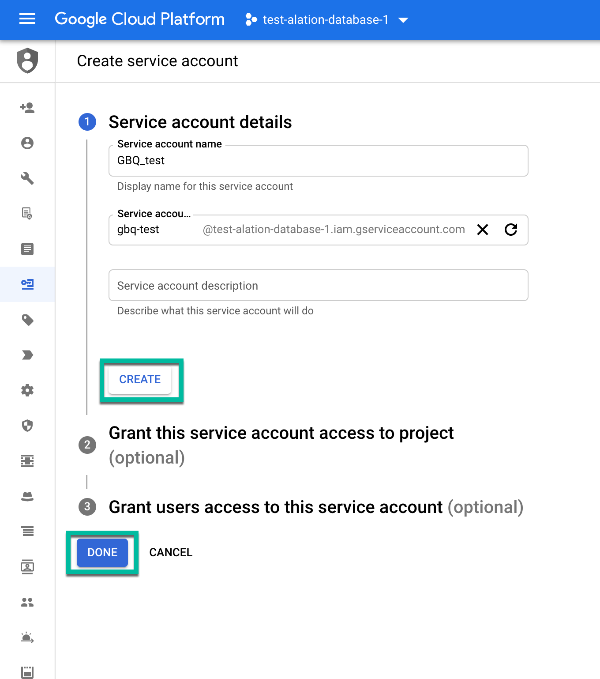600x679 pixels.
Task: Click the CREATE button
Action: coord(140,379)
